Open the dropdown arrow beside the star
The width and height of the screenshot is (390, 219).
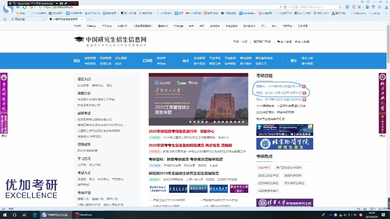(x=290, y=7)
